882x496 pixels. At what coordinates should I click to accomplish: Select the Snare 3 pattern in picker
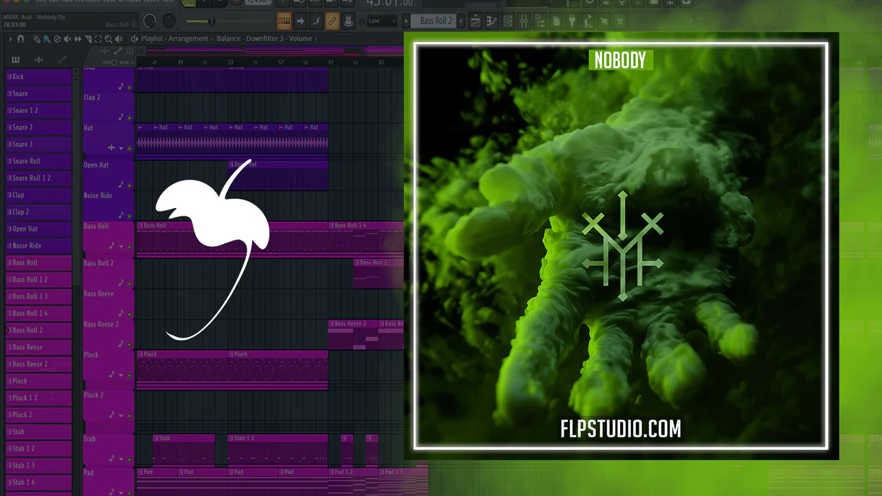pyautogui.click(x=39, y=144)
